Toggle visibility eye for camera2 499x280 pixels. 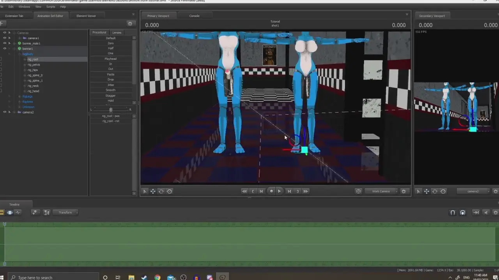click(x=5, y=112)
